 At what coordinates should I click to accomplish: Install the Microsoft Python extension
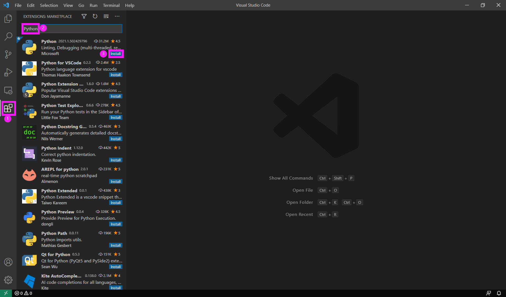click(116, 54)
